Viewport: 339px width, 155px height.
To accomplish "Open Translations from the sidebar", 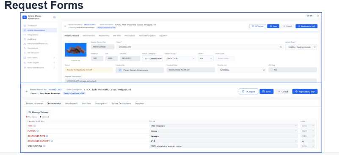I will pos(33,48).
